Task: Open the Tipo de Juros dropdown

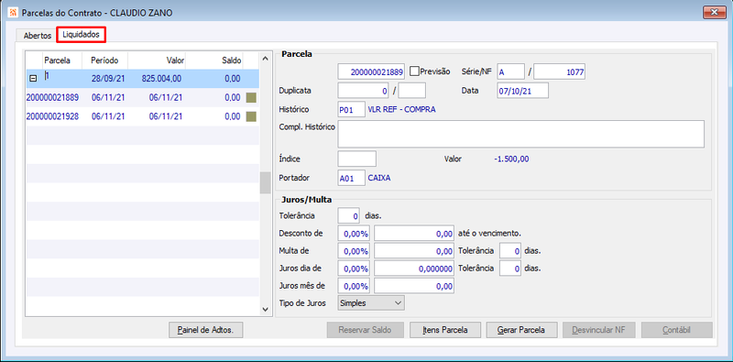Action: tap(371, 303)
